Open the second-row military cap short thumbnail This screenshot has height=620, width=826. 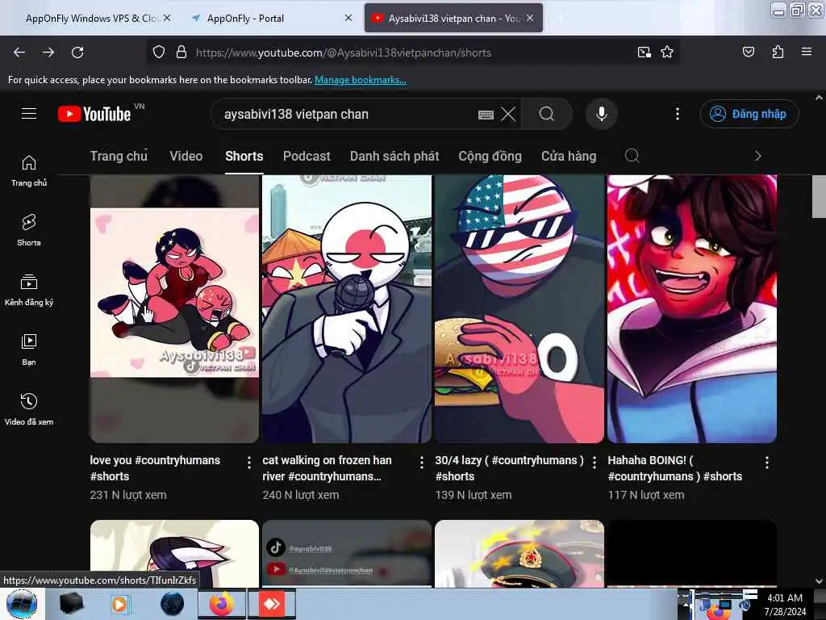point(519,554)
